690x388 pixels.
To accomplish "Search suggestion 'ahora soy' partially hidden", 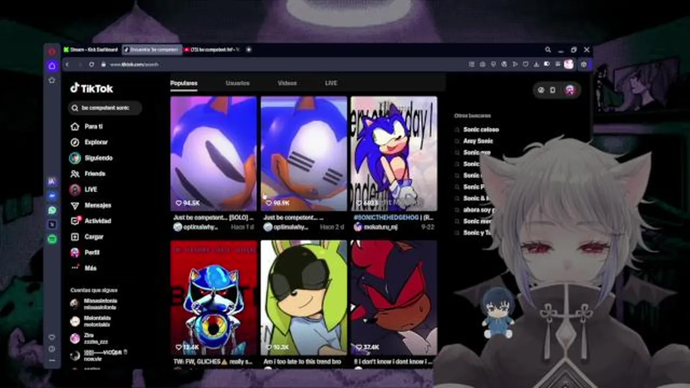I will click(x=478, y=210).
